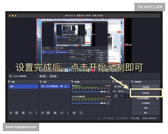Move source up with arrow icon
The width and height of the screenshot is (168, 134).
coord(62,113)
